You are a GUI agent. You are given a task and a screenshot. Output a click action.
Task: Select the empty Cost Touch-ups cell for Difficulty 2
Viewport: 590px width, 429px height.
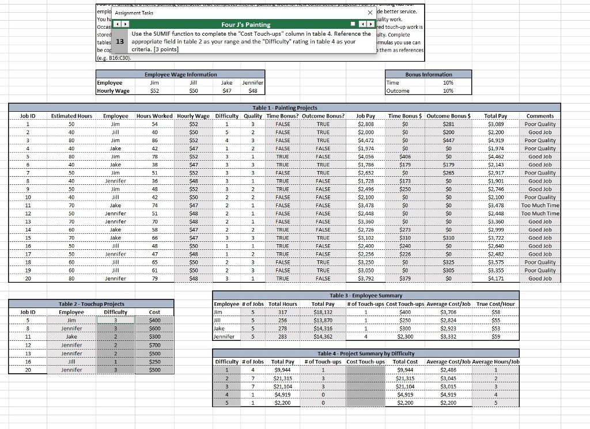366,378
